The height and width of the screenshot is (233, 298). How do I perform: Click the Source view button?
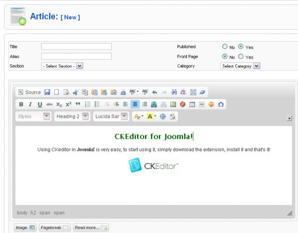pyautogui.click(x=29, y=92)
